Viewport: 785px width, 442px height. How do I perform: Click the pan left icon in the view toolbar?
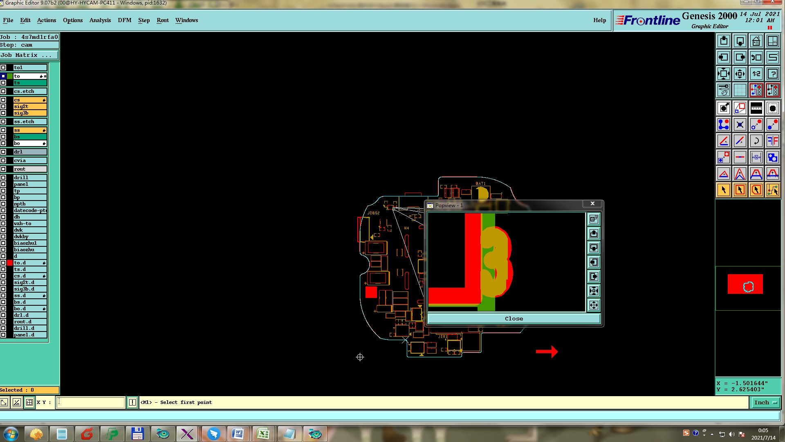[724, 57]
